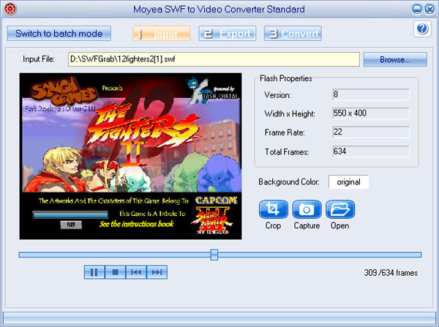Screen dimensions: 439x327
Task: Pause the Flash preview playback
Action: click(x=94, y=272)
